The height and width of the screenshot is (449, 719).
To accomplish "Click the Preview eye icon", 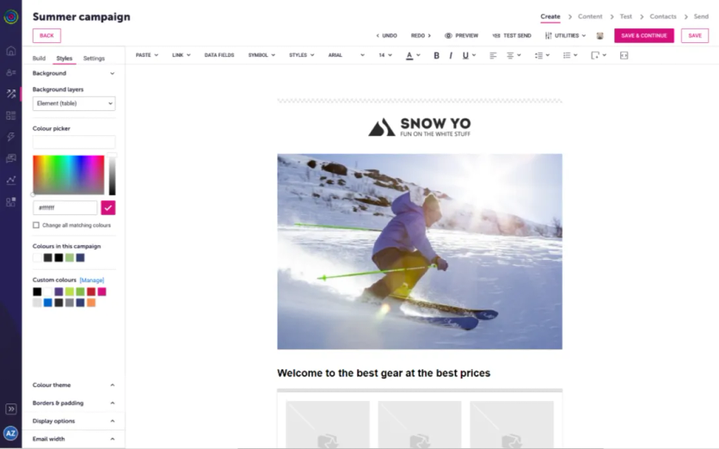I will (448, 36).
